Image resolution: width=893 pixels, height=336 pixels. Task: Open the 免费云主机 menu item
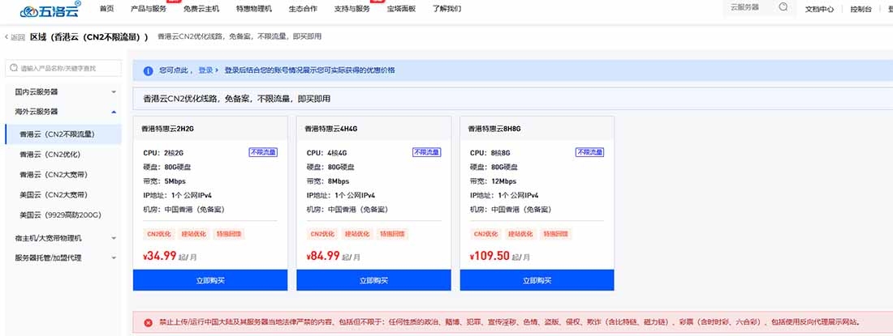pyautogui.click(x=201, y=9)
